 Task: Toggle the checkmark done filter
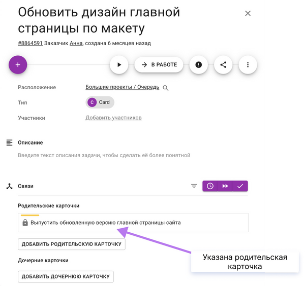(x=240, y=186)
